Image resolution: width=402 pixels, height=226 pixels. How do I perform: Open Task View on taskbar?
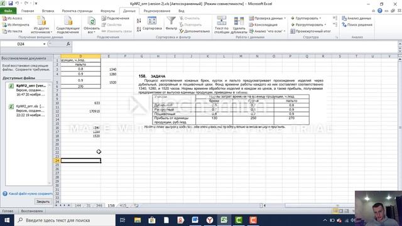coord(122,220)
